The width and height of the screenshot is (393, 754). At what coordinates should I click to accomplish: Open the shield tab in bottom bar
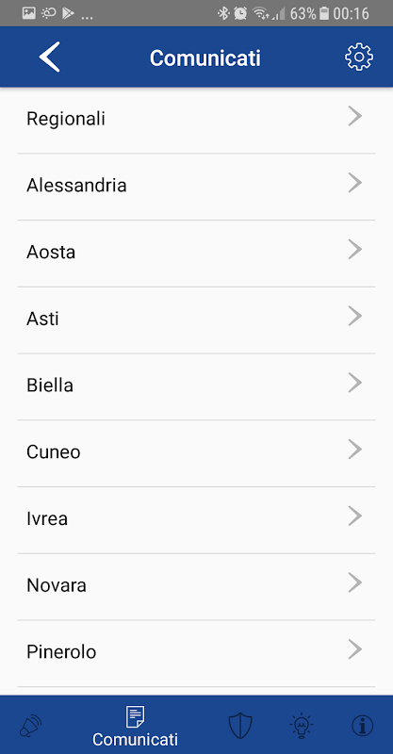239,726
